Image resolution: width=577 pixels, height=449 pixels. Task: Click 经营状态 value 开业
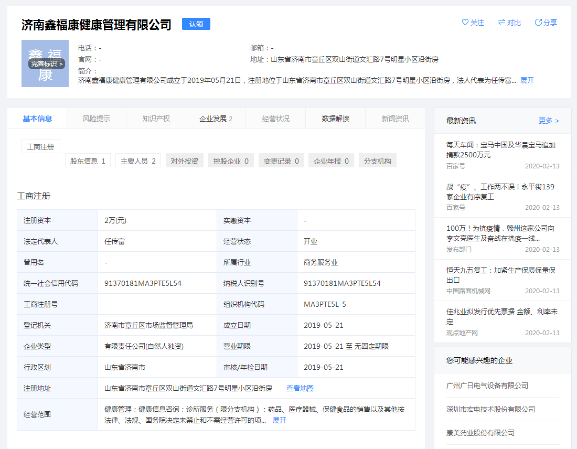(x=310, y=241)
